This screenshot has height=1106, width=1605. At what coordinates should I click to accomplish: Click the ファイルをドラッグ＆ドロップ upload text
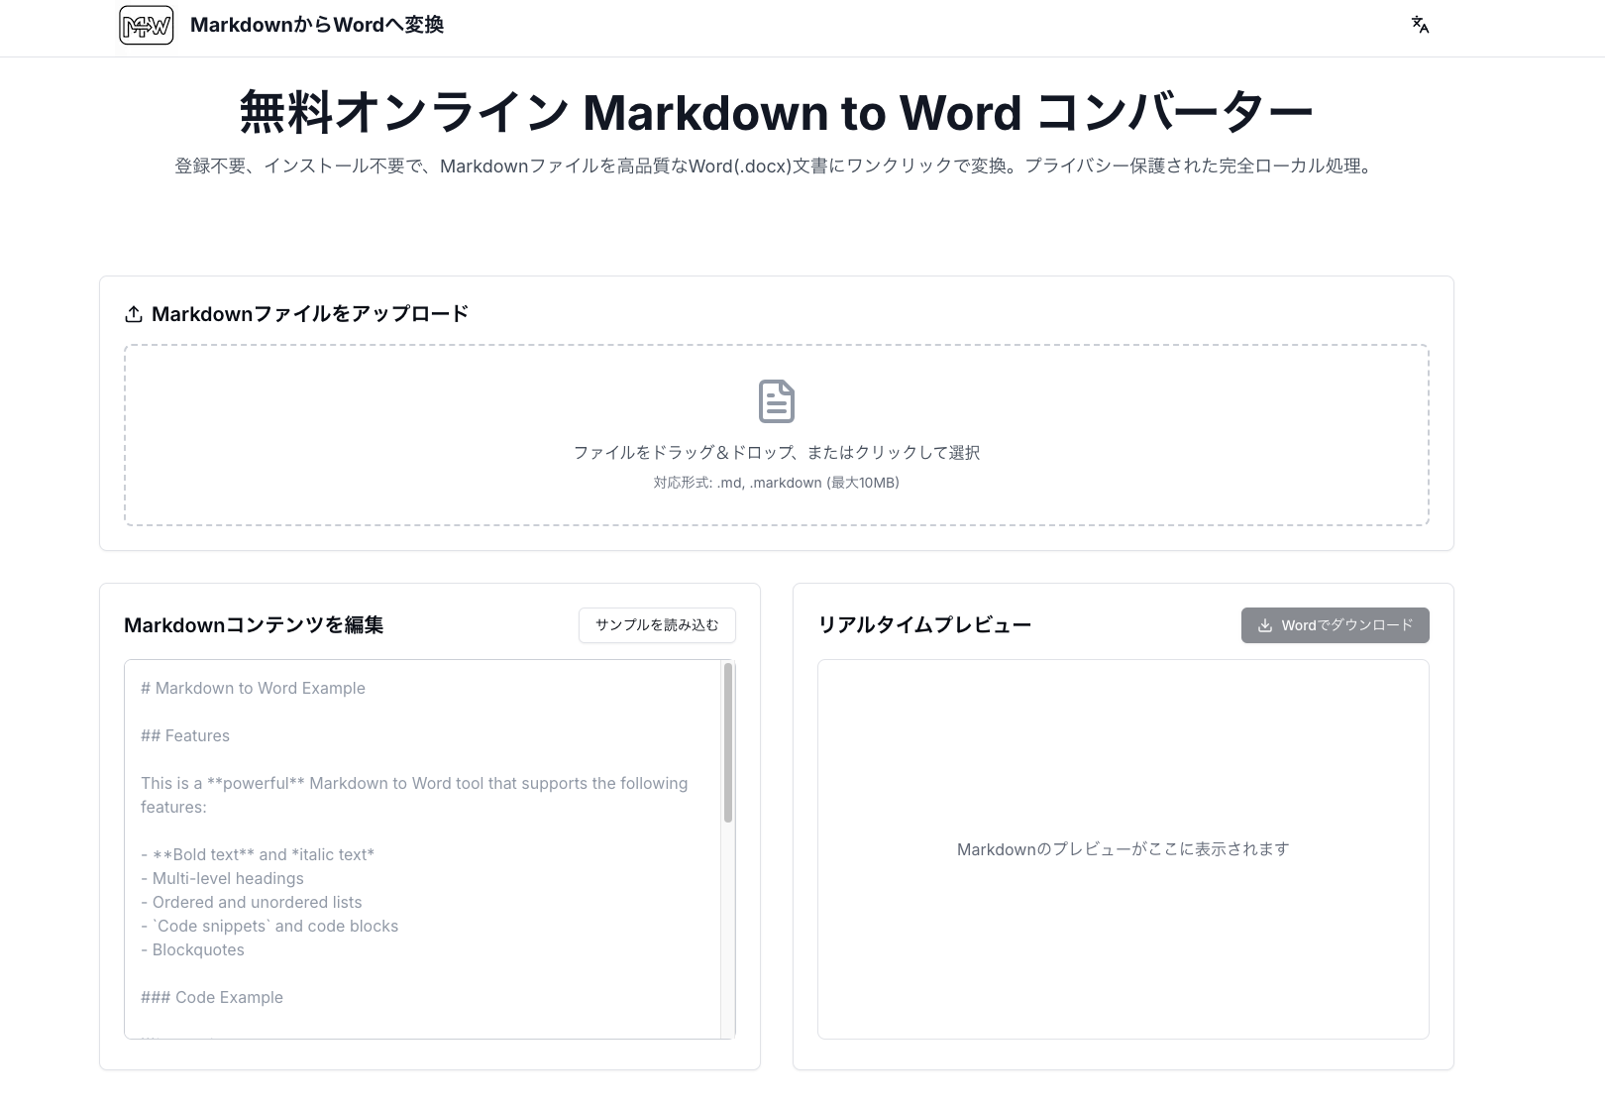click(776, 452)
